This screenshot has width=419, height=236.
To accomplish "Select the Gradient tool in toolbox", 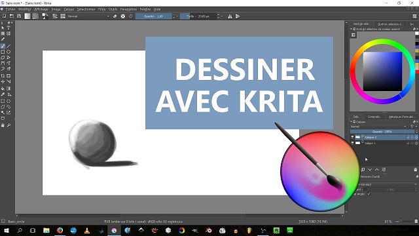I will point(9,88).
